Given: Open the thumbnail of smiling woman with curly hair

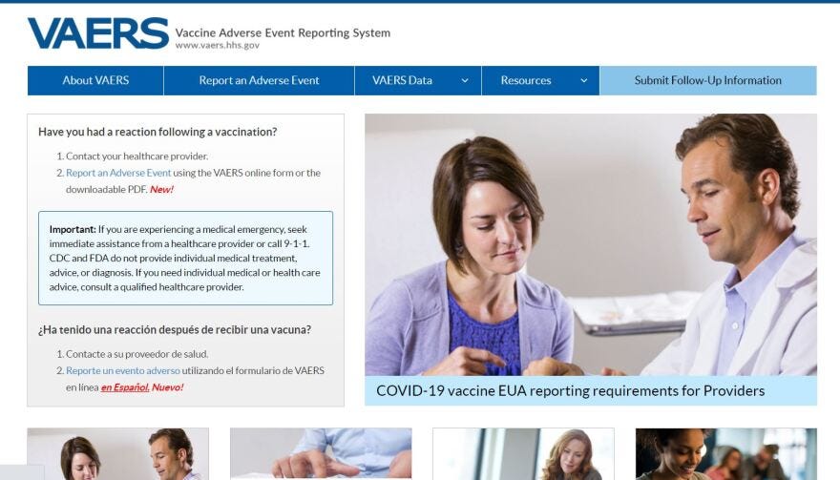Looking at the screenshot, I should pyautogui.click(x=726, y=453).
